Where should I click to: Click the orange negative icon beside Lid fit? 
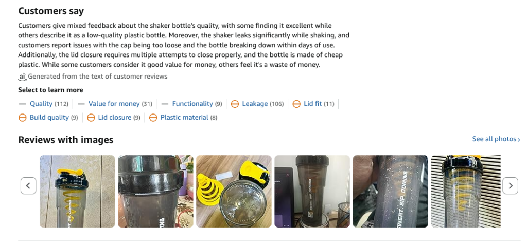[296, 104]
